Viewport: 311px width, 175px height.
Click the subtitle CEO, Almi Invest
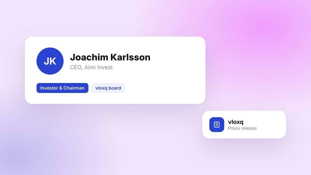tap(91, 67)
